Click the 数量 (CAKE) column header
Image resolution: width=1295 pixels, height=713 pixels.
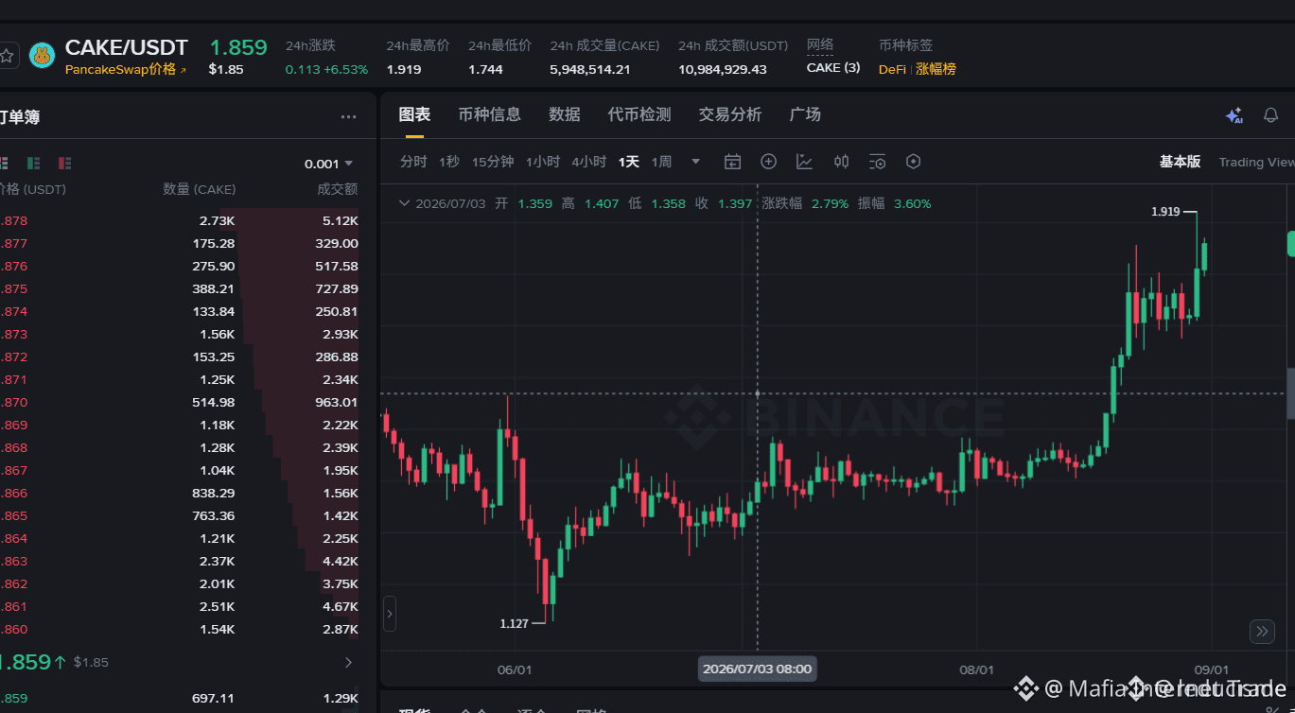200,189
